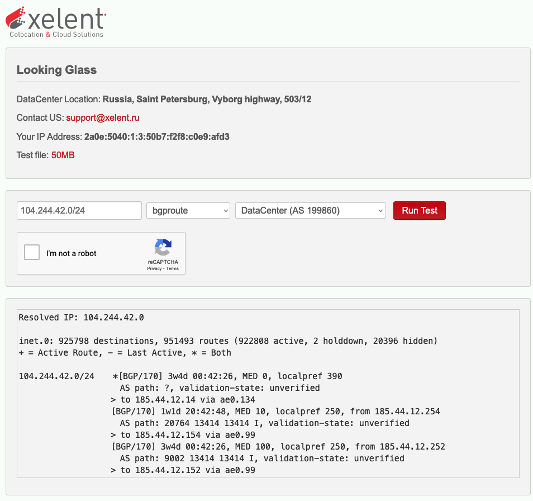533x501 pixels.
Task: Click the AS path 9002 line
Action: (262, 459)
